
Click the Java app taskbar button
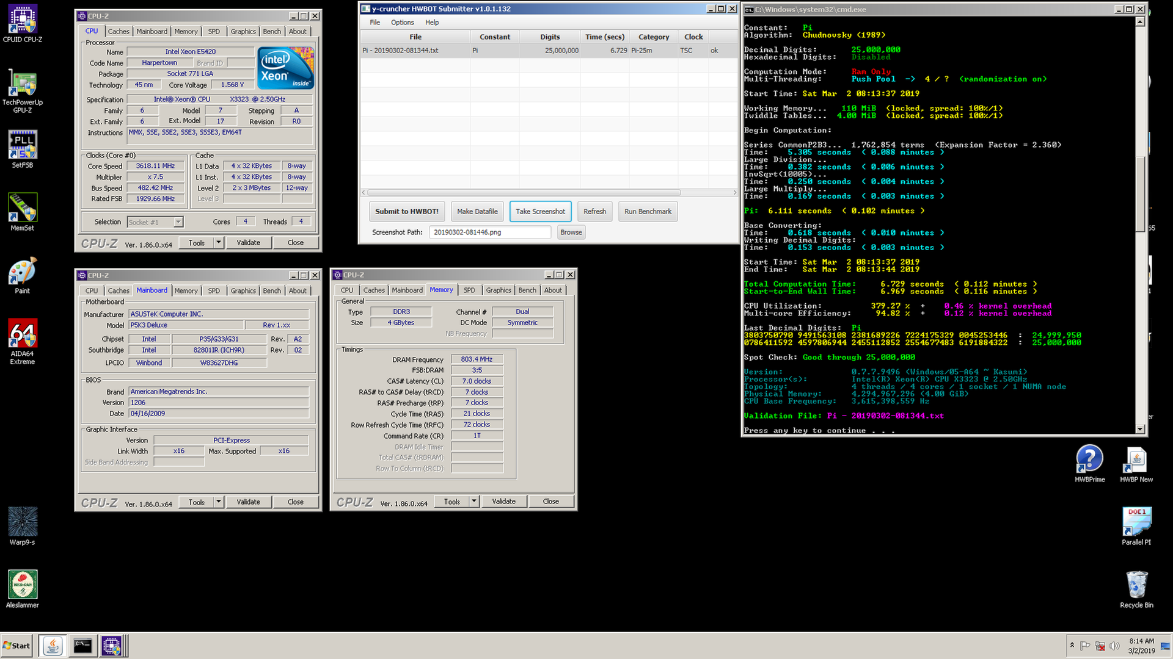click(53, 646)
